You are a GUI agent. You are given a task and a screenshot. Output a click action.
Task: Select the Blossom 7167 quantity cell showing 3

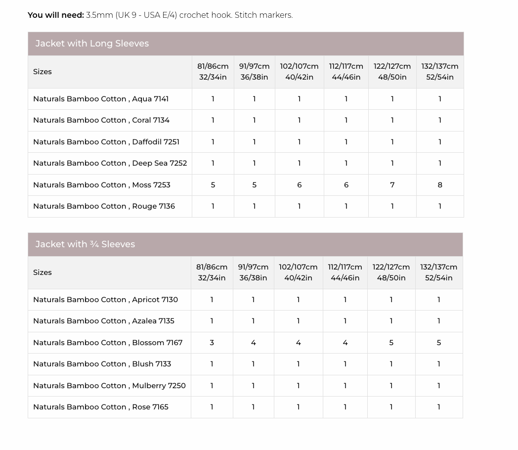point(212,343)
